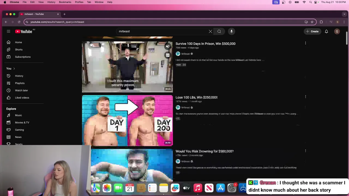Open Maps app in the dock

pos(95,188)
